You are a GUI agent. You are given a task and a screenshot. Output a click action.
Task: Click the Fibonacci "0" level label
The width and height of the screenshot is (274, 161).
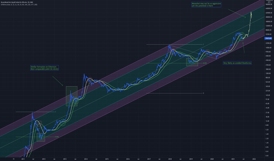coord(203,93)
